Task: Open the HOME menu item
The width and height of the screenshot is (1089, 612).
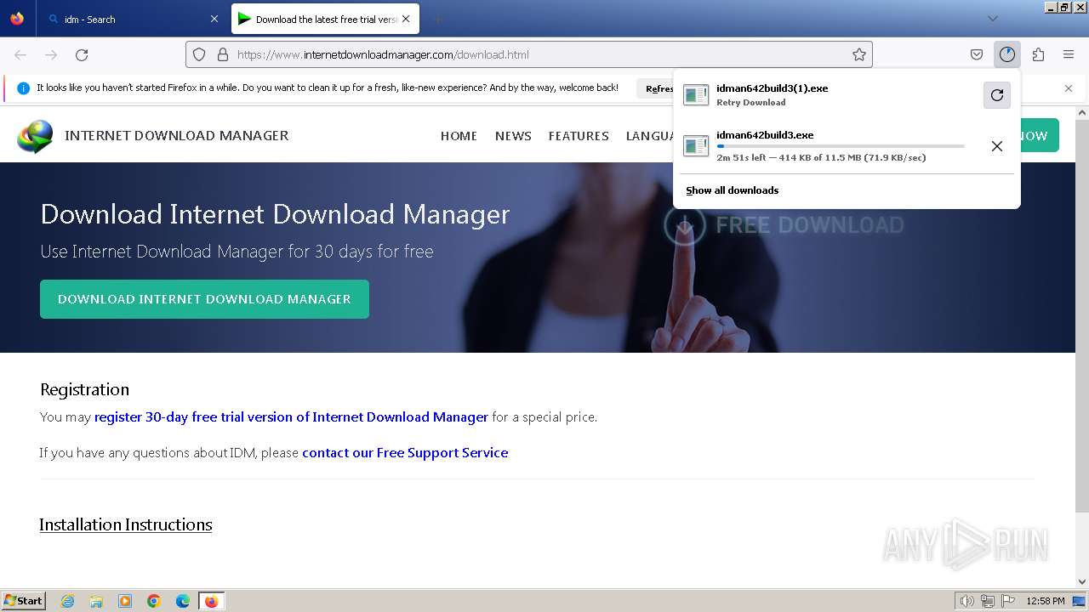Action: click(x=459, y=136)
